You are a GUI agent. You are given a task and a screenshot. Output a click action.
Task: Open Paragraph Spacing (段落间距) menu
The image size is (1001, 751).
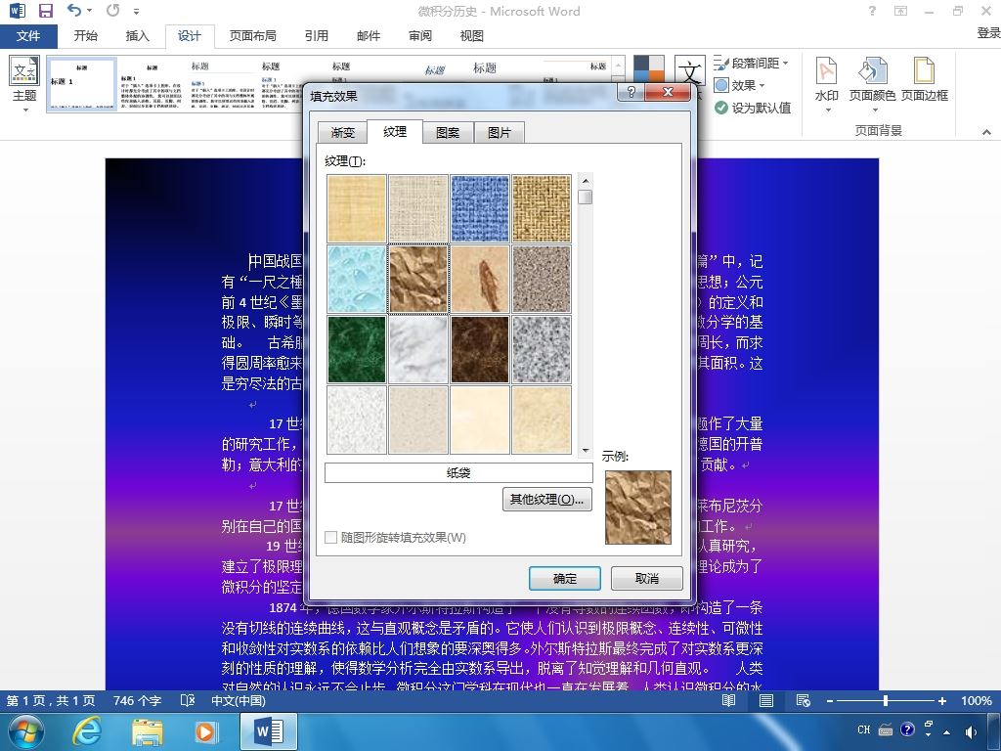coord(752,64)
